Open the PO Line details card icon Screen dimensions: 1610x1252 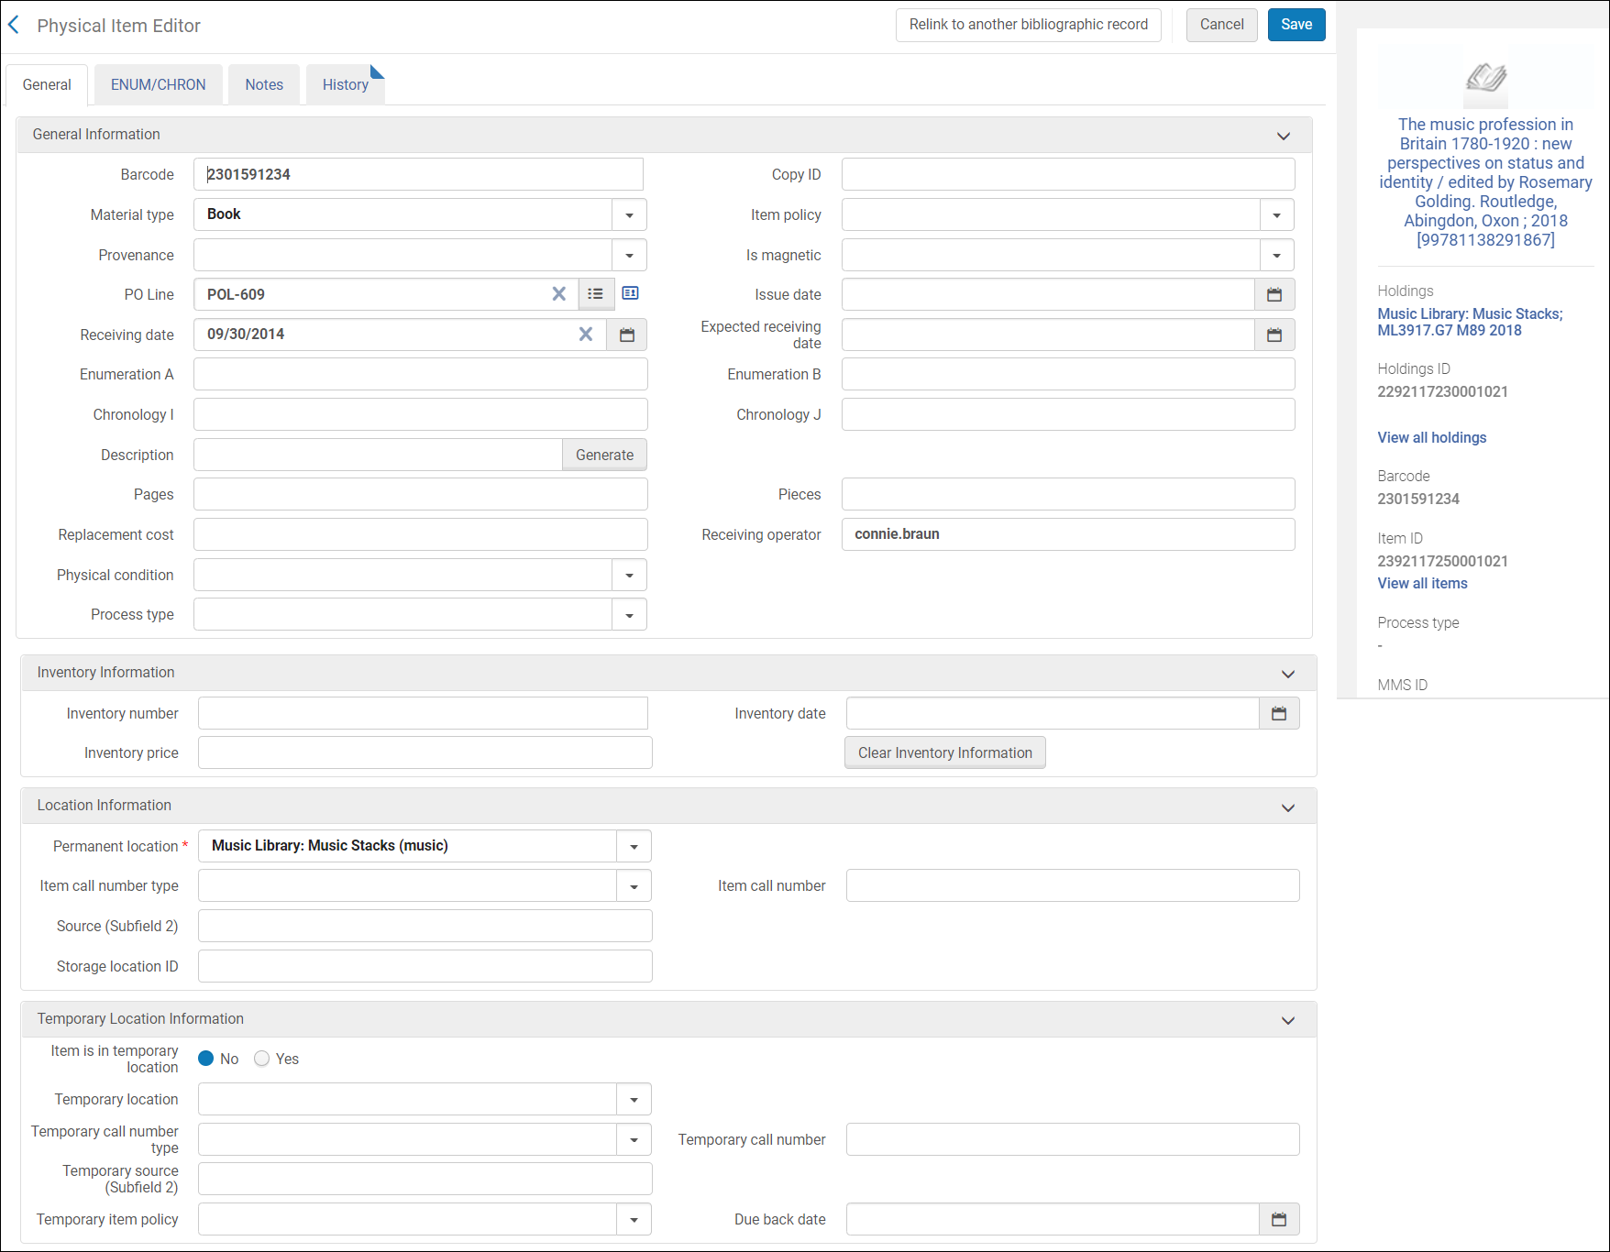[631, 293]
